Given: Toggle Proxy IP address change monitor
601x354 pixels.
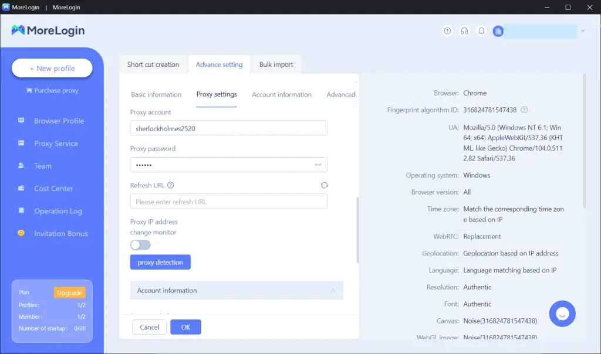Looking at the screenshot, I should coord(140,245).
